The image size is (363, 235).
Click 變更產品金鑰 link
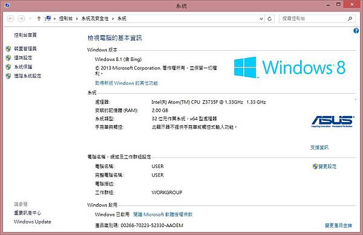[x=338, y=225]
